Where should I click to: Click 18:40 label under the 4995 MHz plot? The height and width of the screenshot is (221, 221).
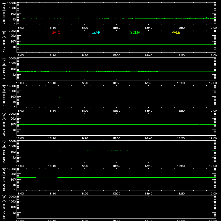pos(149,166)
